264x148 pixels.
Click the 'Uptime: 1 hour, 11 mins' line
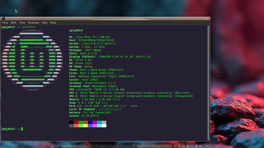click(87, 47)
